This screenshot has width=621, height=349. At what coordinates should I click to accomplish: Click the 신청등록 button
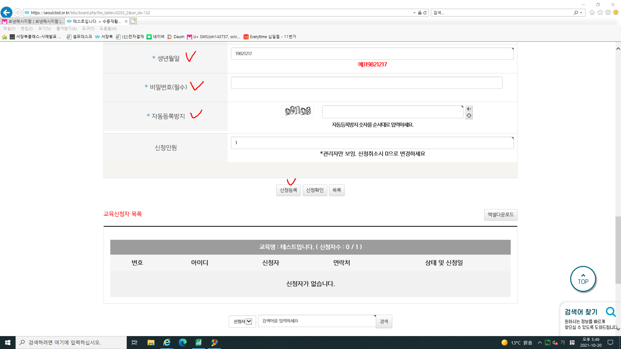(x=288, y=190)
